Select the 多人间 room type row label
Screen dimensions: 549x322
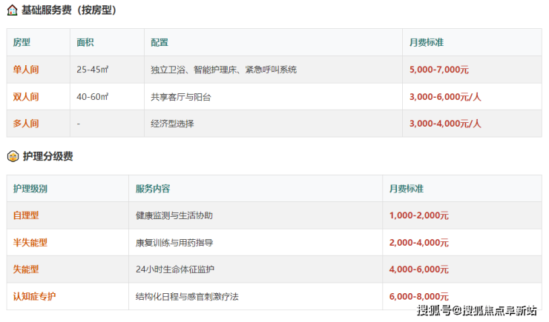[26, 124]
